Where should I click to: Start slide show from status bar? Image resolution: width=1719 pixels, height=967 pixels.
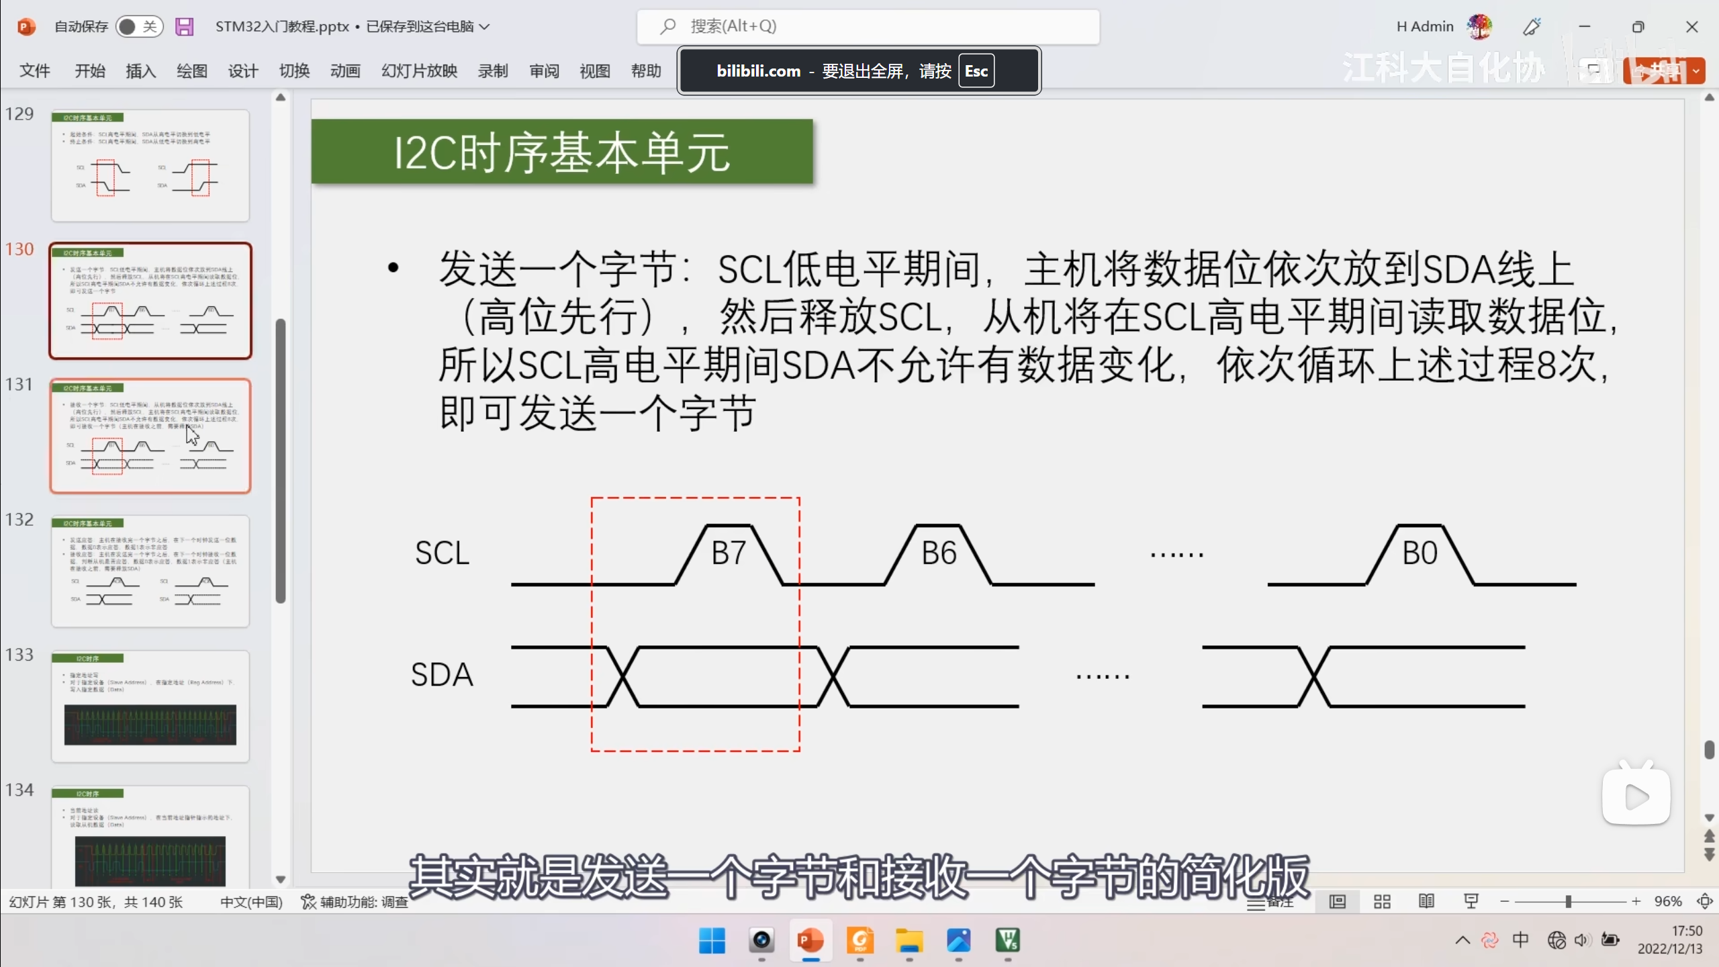(1471, 902)
